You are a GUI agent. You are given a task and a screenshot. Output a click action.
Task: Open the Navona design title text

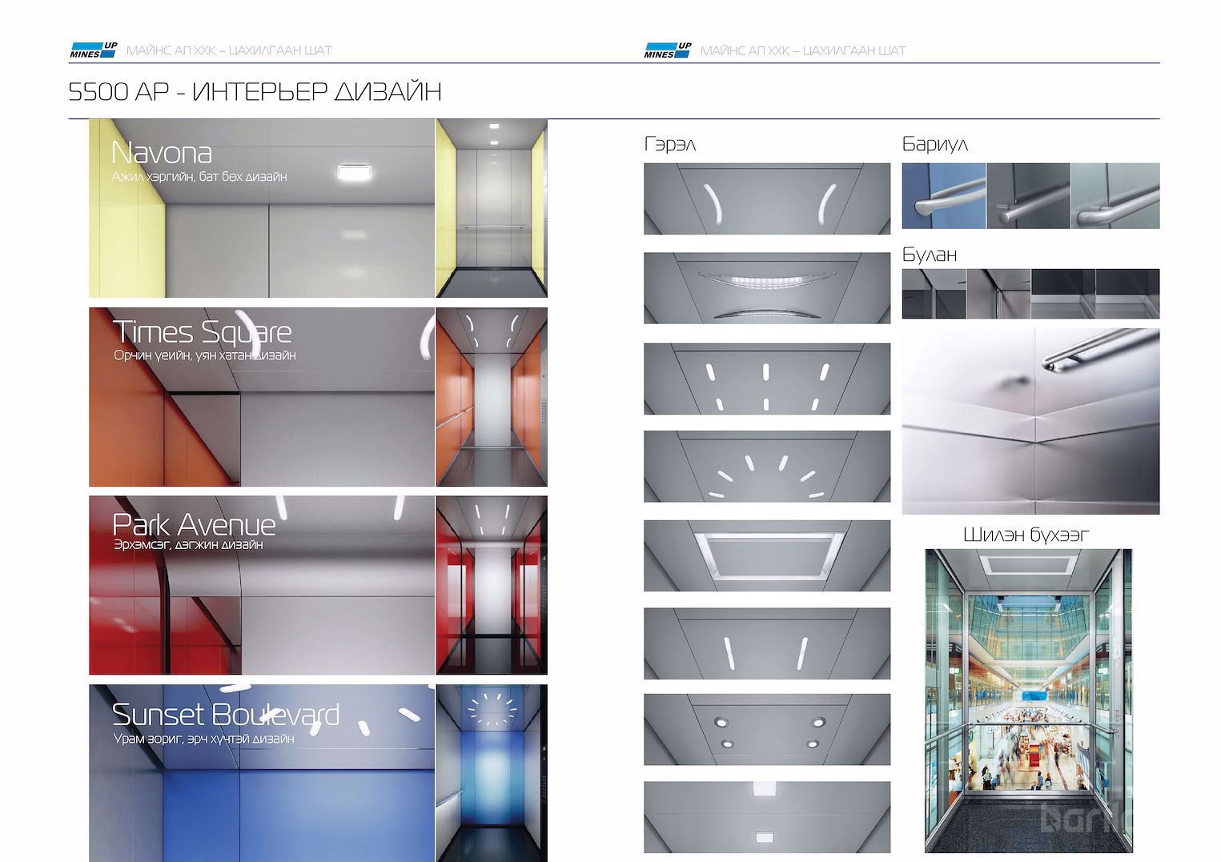pos(161,153)
